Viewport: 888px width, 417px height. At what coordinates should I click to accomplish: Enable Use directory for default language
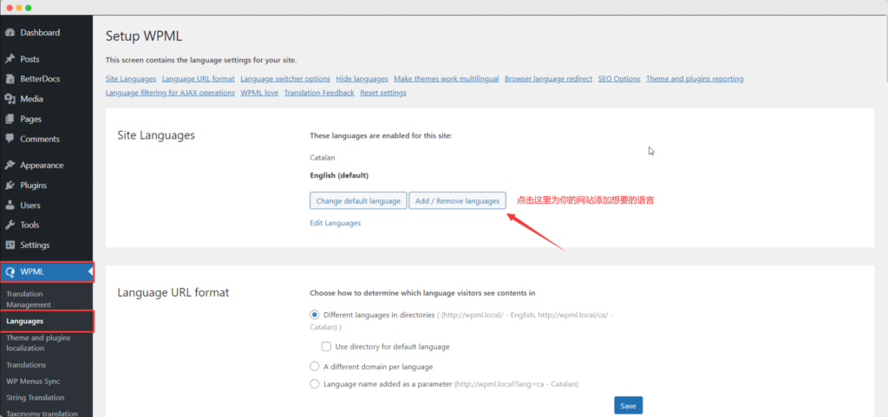coord(326,346)
